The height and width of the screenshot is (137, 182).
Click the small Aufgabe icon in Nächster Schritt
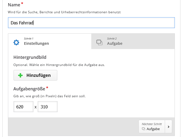click(x=144, y=129)
